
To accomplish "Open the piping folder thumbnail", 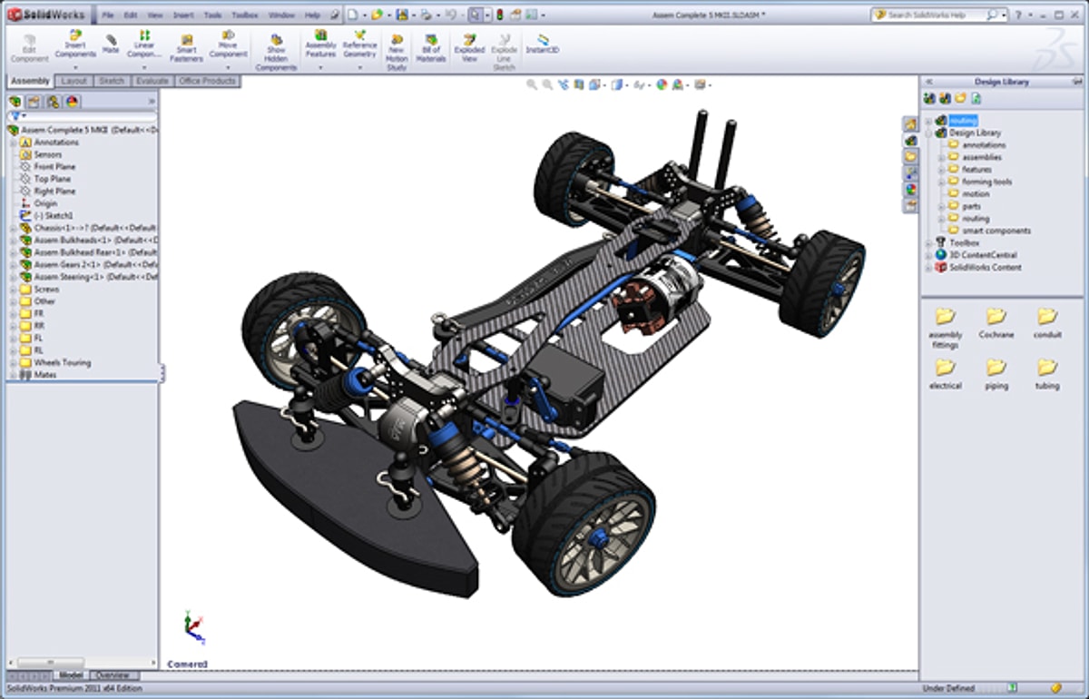I will (x=996, y=368).
